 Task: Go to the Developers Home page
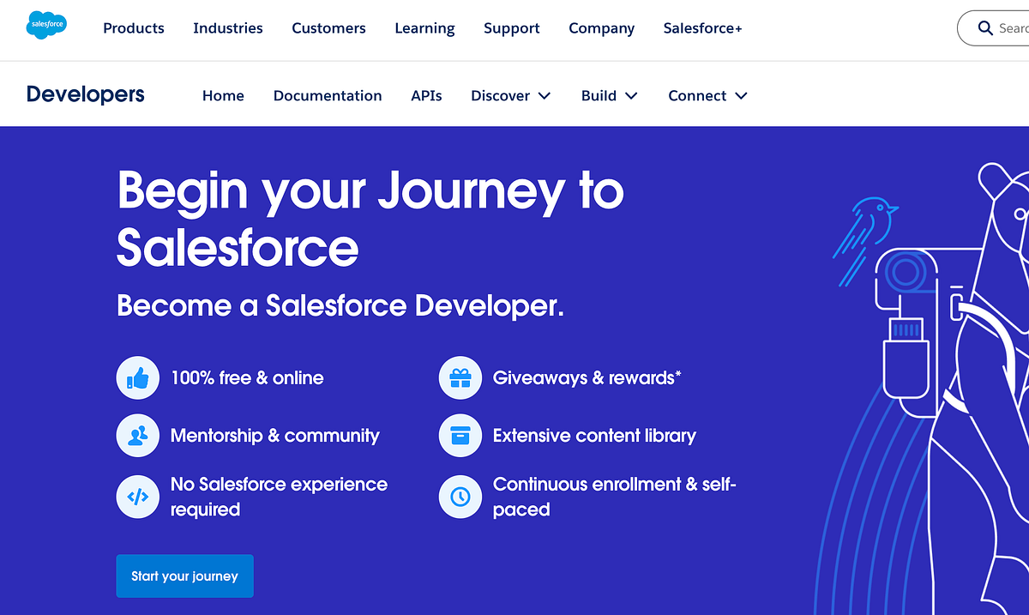click(223, 95)
